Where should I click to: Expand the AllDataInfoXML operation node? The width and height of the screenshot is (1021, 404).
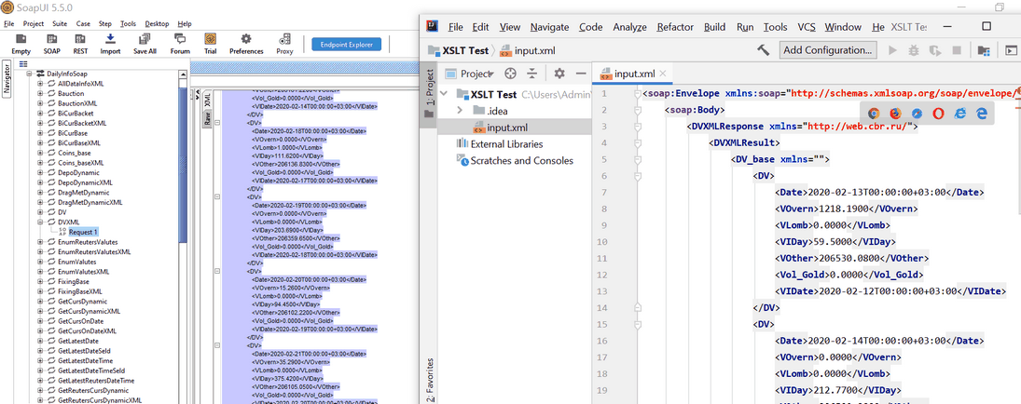pyautogui.click(x=40, y=84)
